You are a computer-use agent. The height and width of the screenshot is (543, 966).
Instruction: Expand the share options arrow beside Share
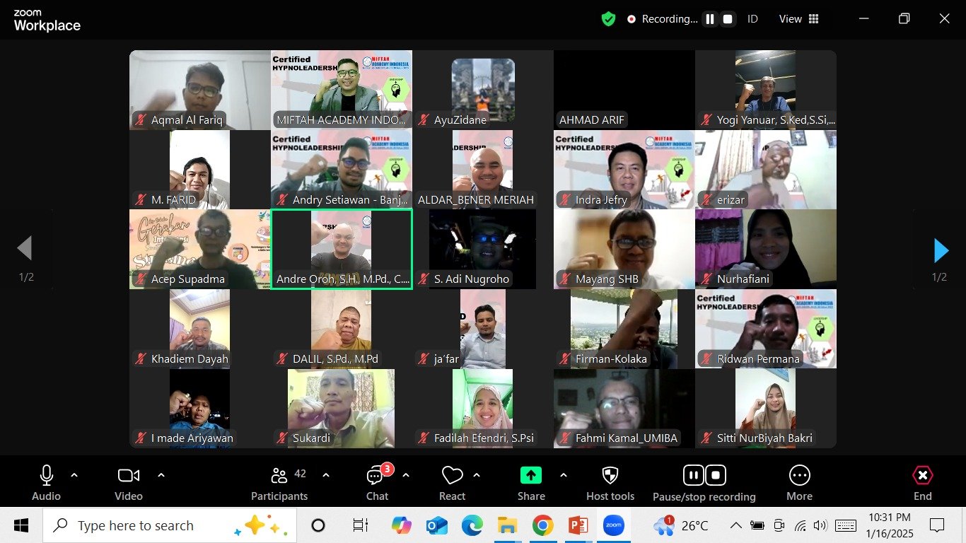[x=563, y=475]
